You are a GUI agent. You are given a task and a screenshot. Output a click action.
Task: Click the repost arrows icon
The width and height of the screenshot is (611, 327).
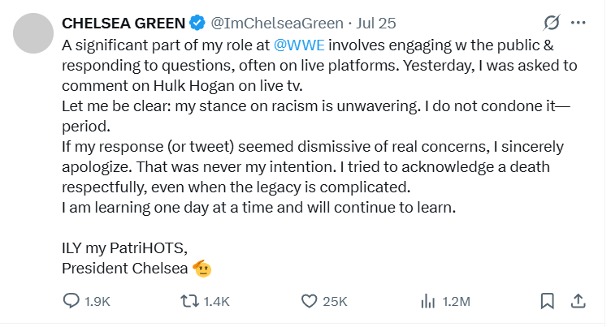(188, 301)
